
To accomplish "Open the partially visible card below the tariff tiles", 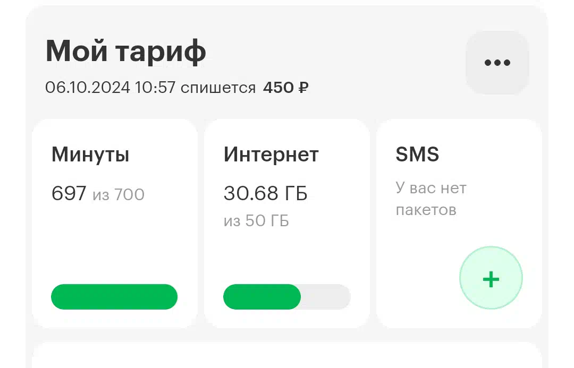I will (x=286, y=355).
